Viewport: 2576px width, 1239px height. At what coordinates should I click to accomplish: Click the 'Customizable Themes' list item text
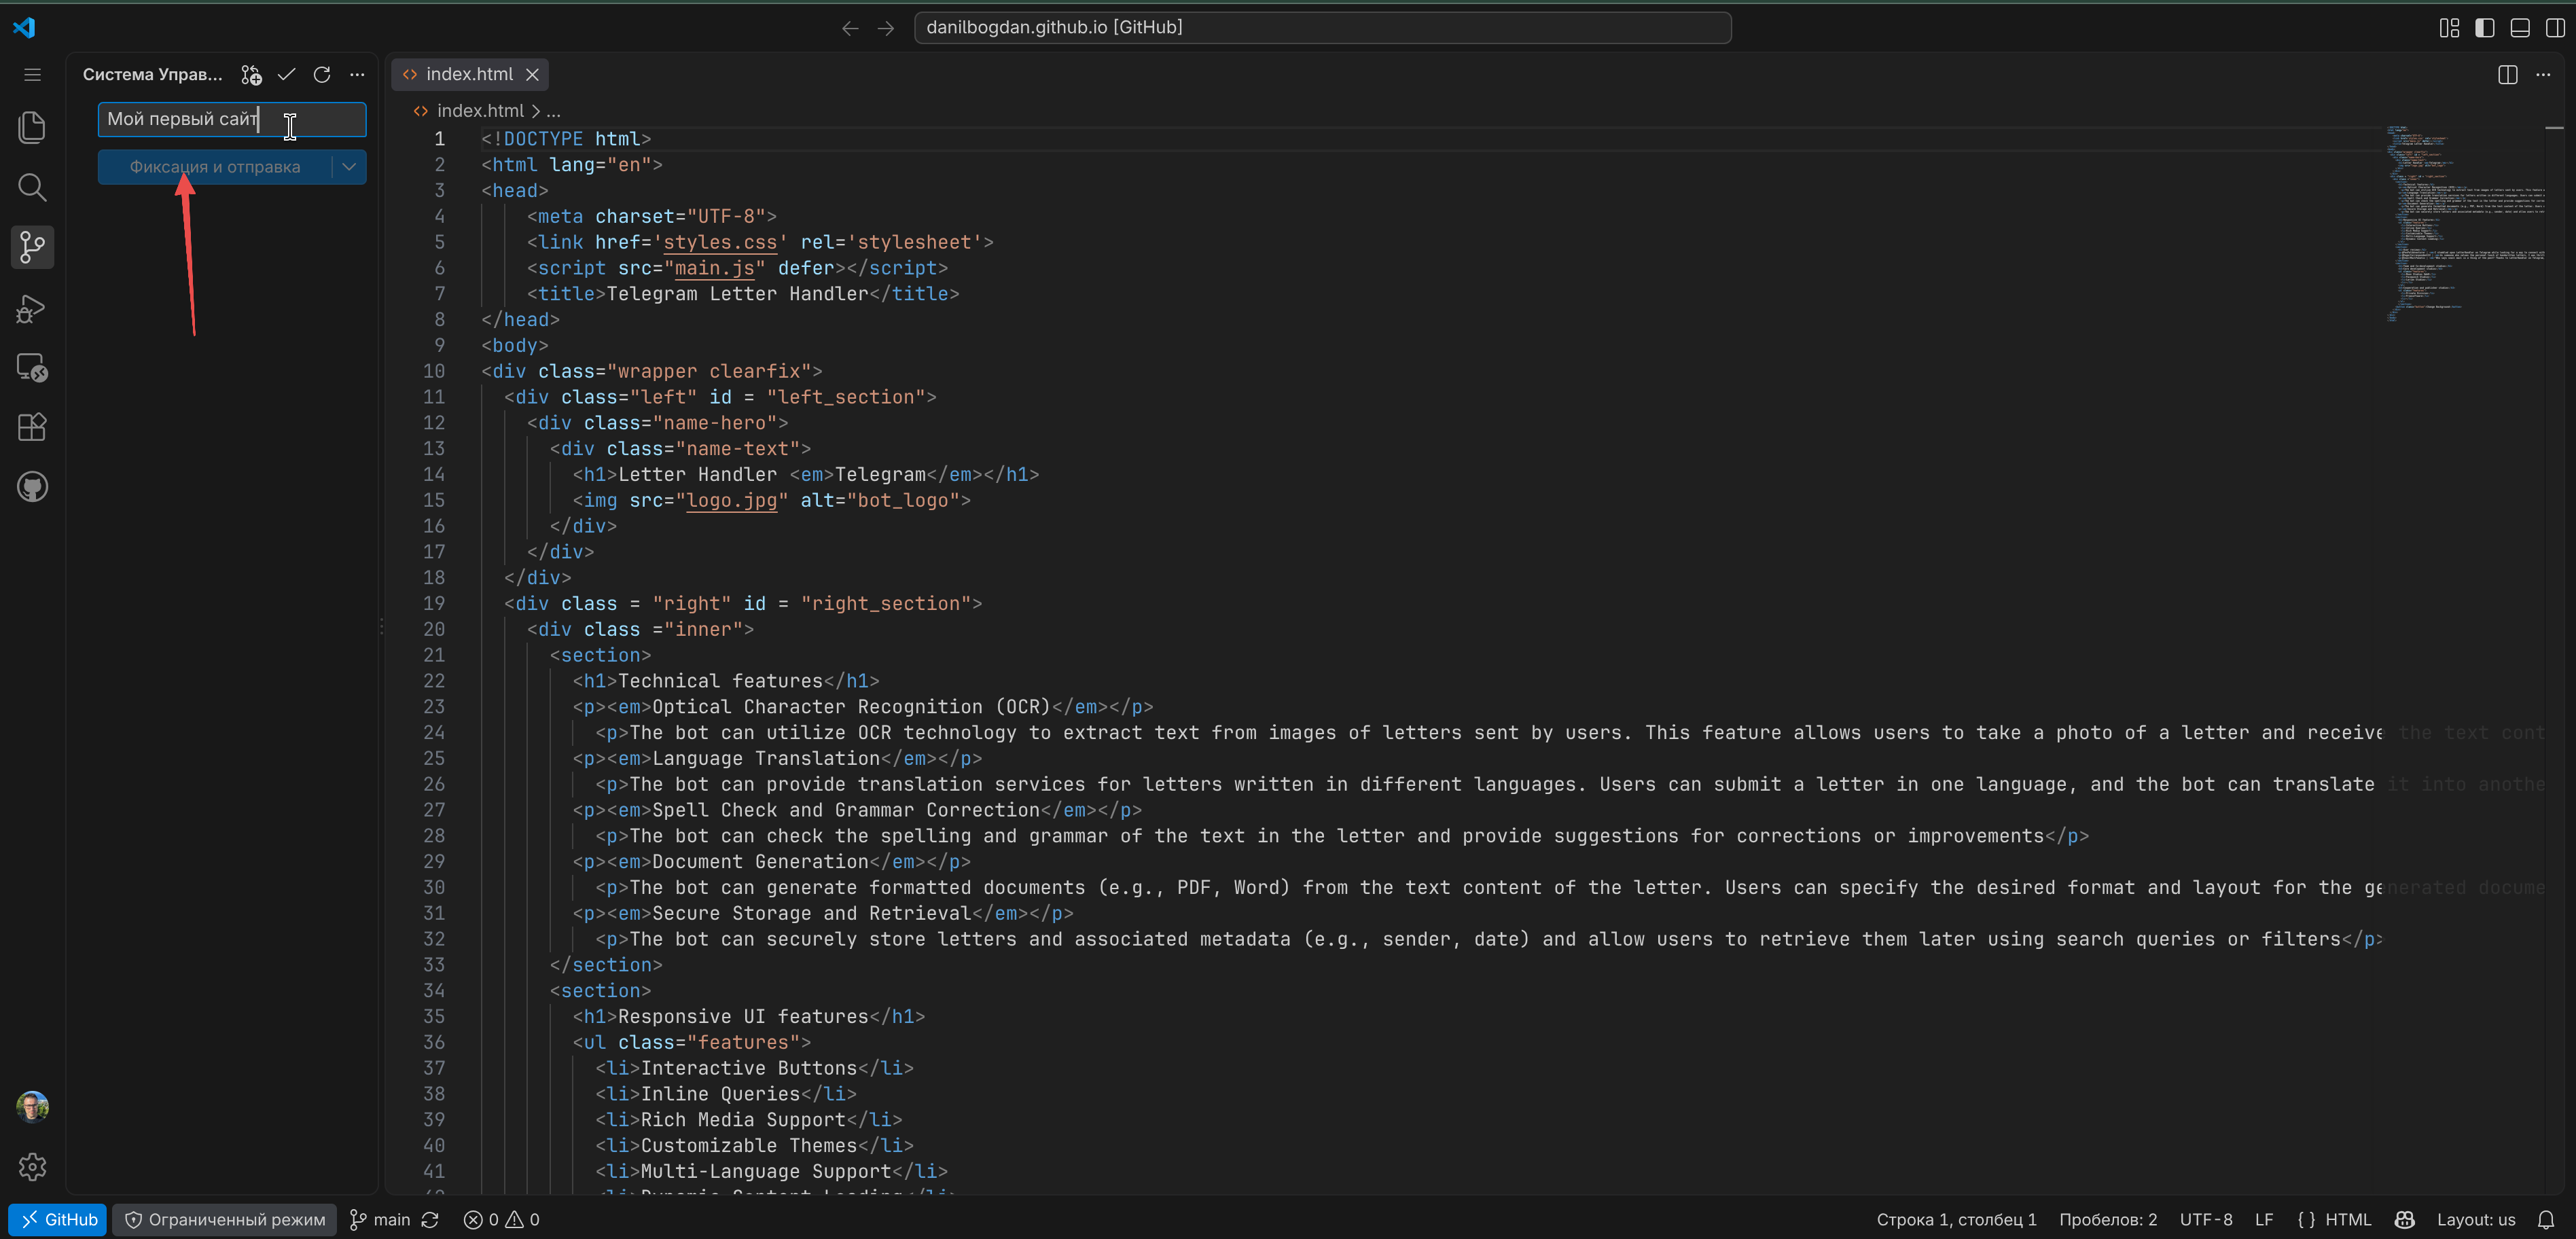click(x=749, y=1146)
